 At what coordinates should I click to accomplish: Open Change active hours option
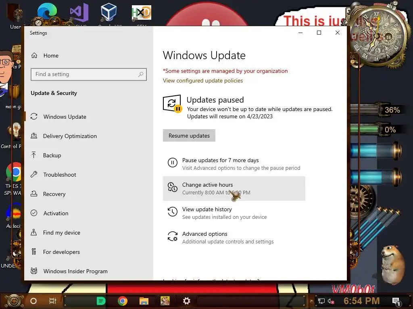pyautogui.click(x=234, y=188)
